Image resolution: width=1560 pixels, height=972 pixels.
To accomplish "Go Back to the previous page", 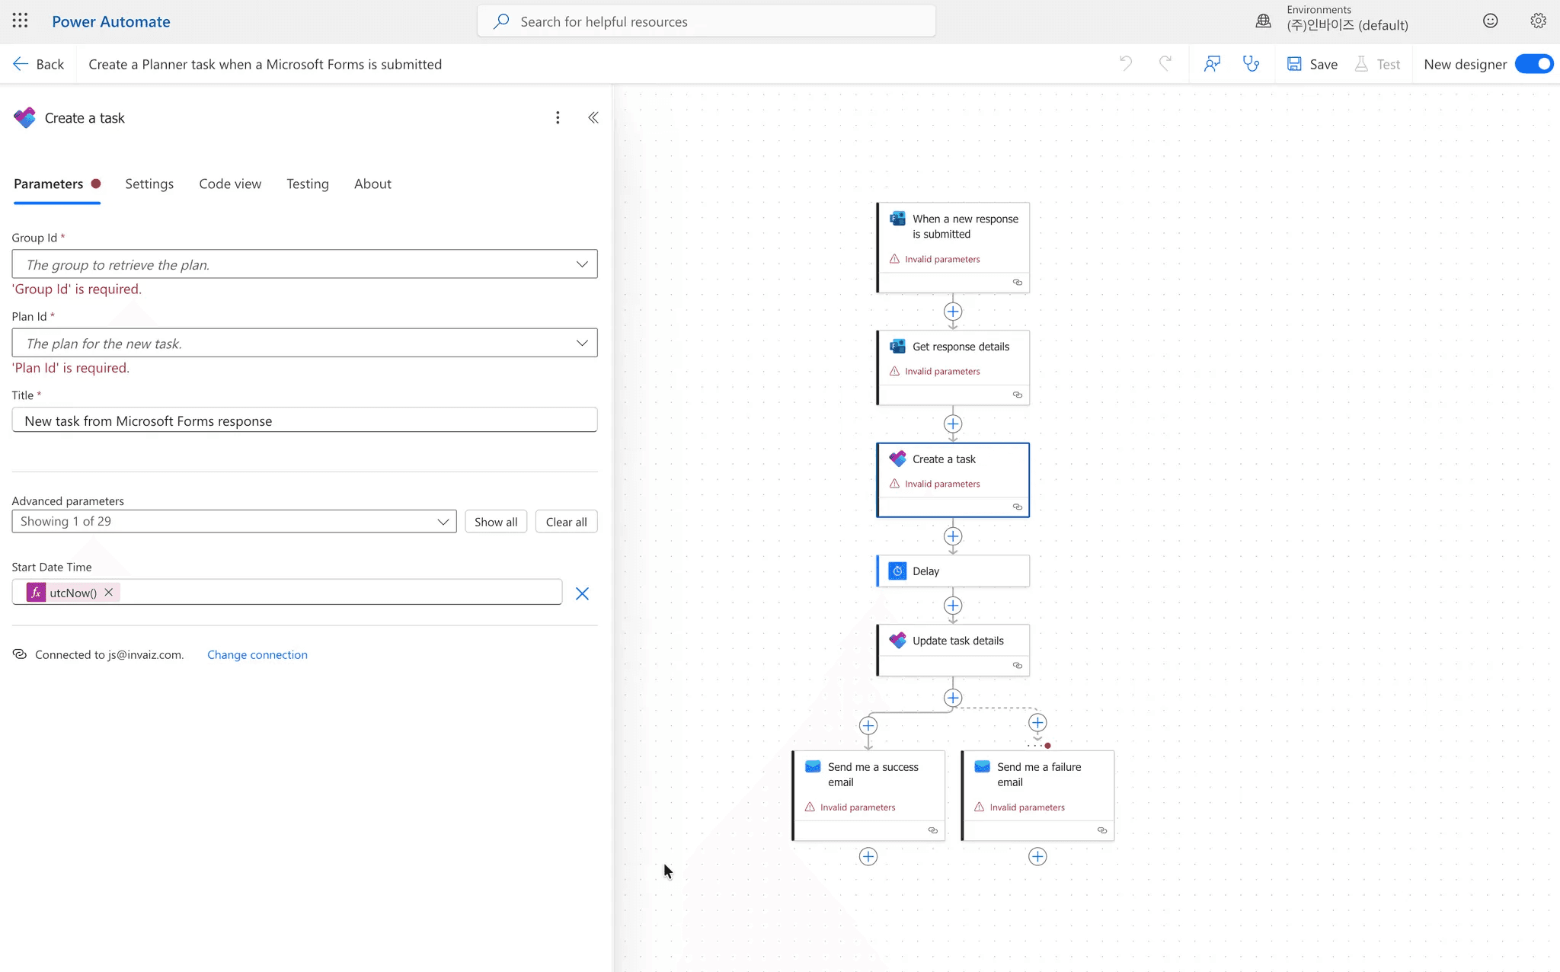I will [x=39, y=64].
